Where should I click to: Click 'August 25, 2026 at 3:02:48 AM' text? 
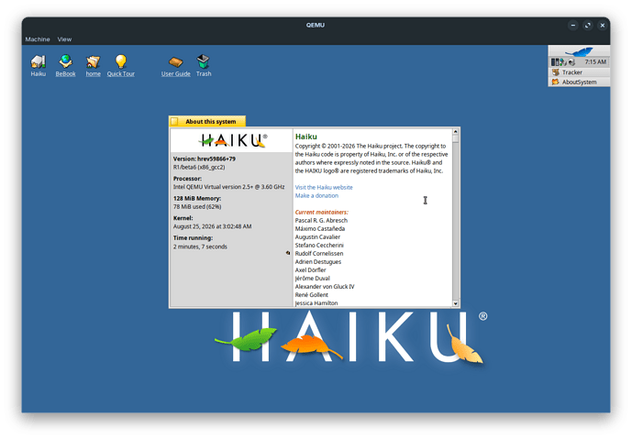point(212,226)
